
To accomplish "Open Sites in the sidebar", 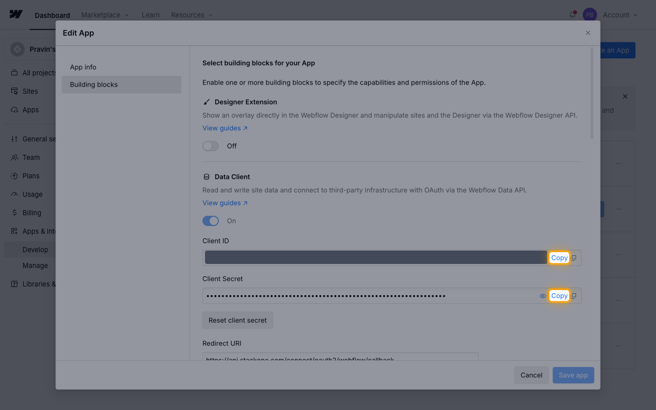I will tap(30, 91).
